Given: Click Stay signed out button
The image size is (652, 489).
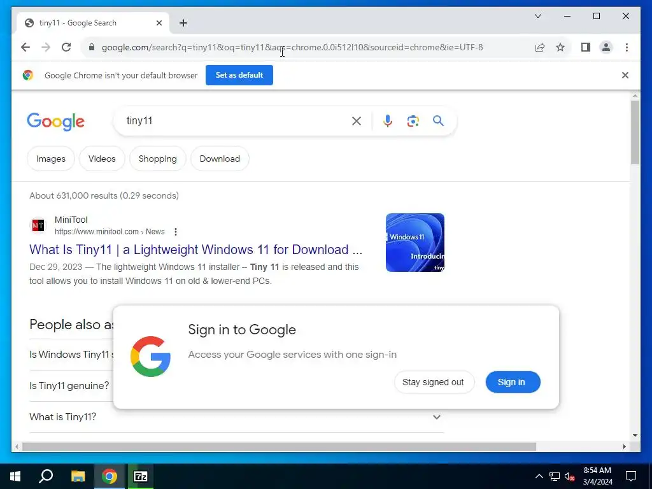Looking at the screenshot, I should coord(433,382).
